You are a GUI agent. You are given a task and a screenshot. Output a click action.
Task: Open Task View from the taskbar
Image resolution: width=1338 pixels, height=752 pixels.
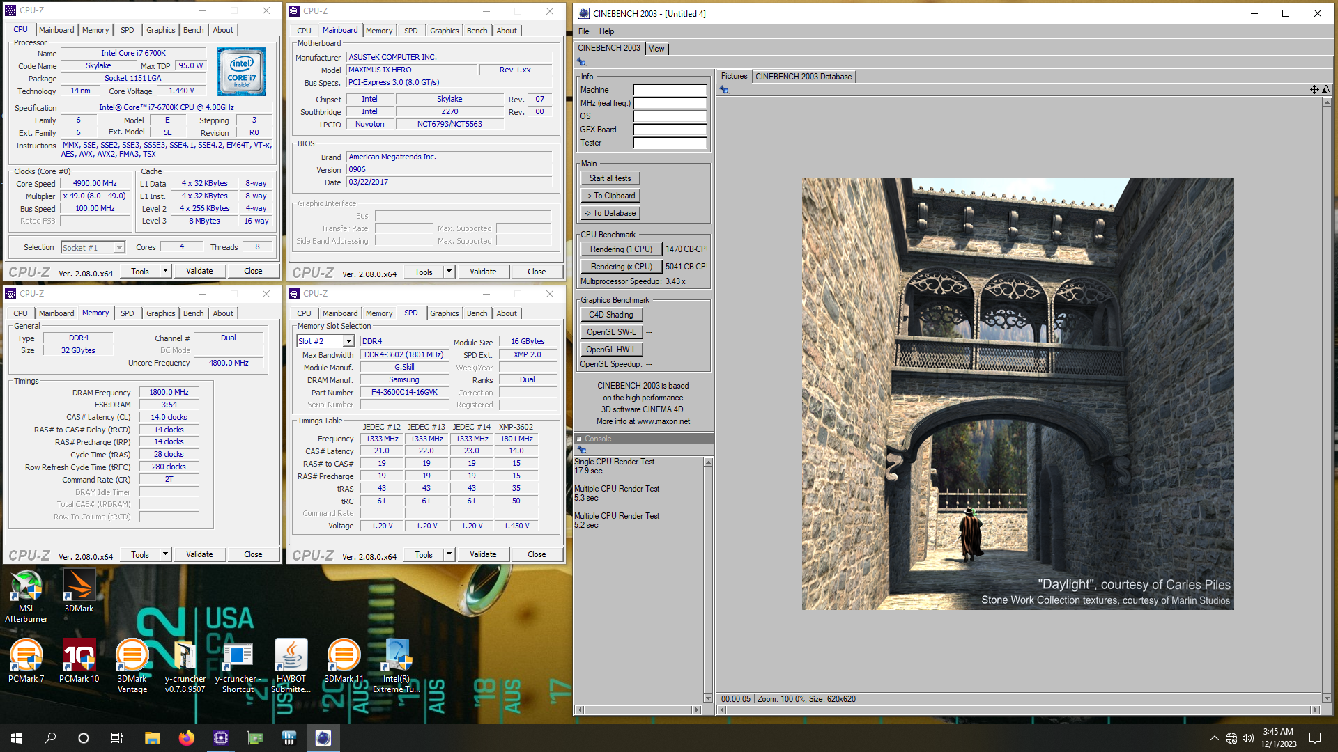(x=117, y=738)
